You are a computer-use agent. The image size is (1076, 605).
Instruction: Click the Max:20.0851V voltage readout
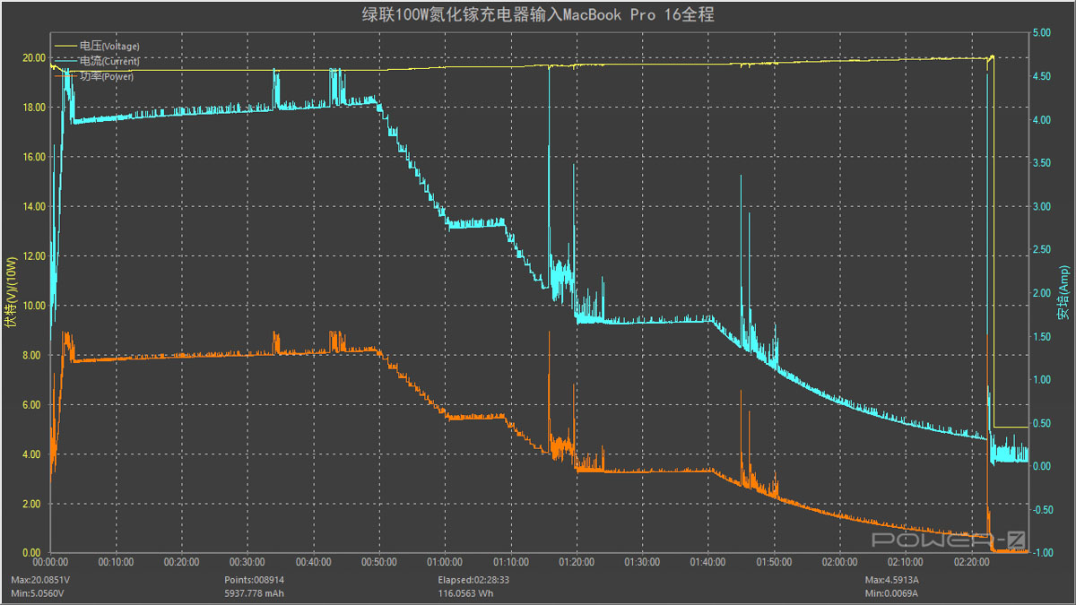tap(41, 580)
